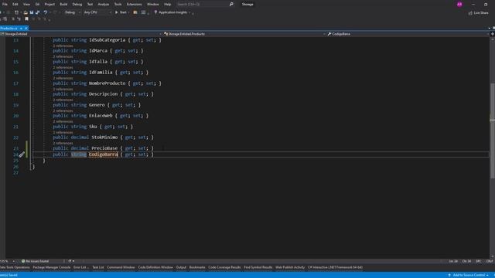Open the Edit menu
The image size is (495, 278).
[15, 4]
